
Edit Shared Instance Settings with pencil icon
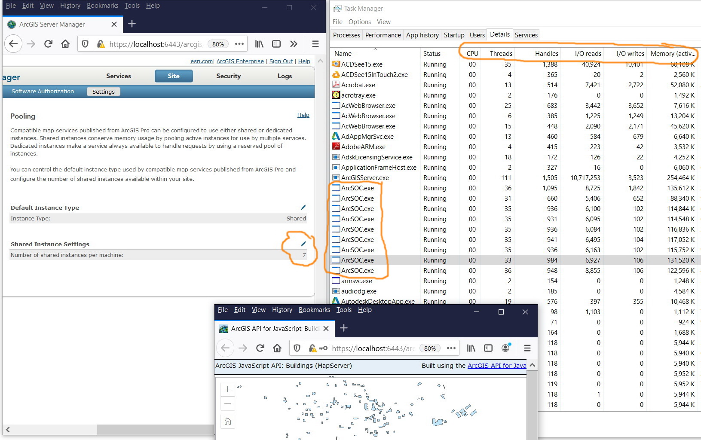303,244
